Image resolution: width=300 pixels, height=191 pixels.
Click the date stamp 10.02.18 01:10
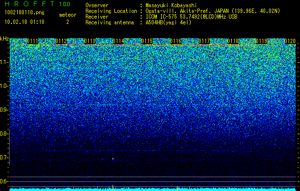pos(24,22)
